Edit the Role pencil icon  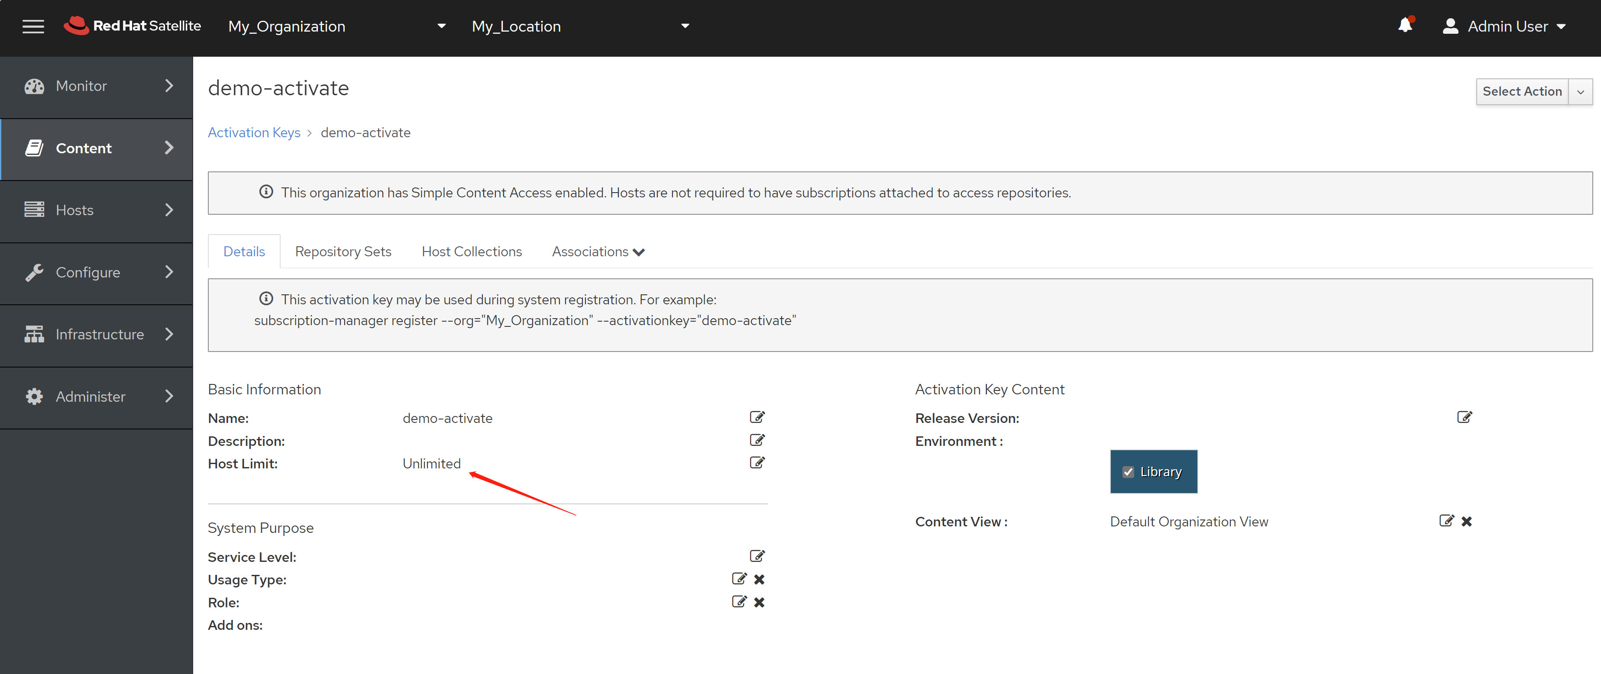[x=738, y=602]
